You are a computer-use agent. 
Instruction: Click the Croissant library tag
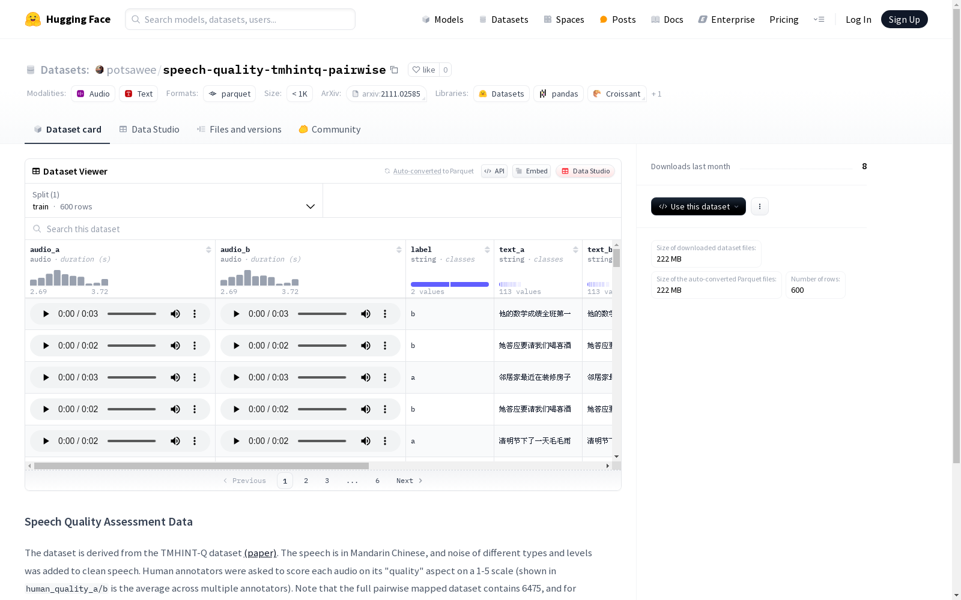pyautogui.click(x=617, y=94)
